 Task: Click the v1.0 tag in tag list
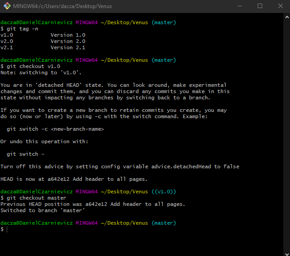tap(7, 35)
